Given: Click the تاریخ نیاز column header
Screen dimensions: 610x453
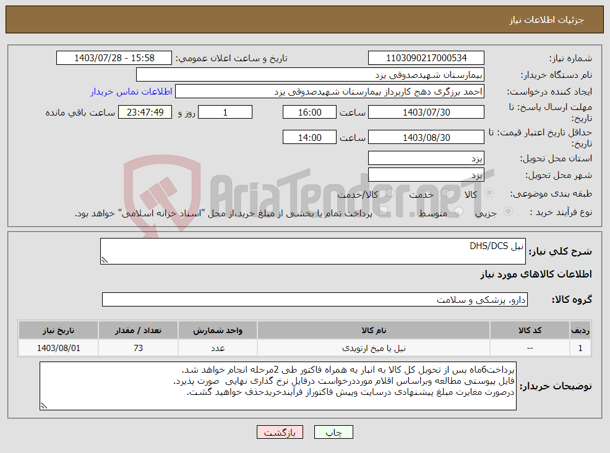Looking at the screenshot, I should [x=58, y=330].
